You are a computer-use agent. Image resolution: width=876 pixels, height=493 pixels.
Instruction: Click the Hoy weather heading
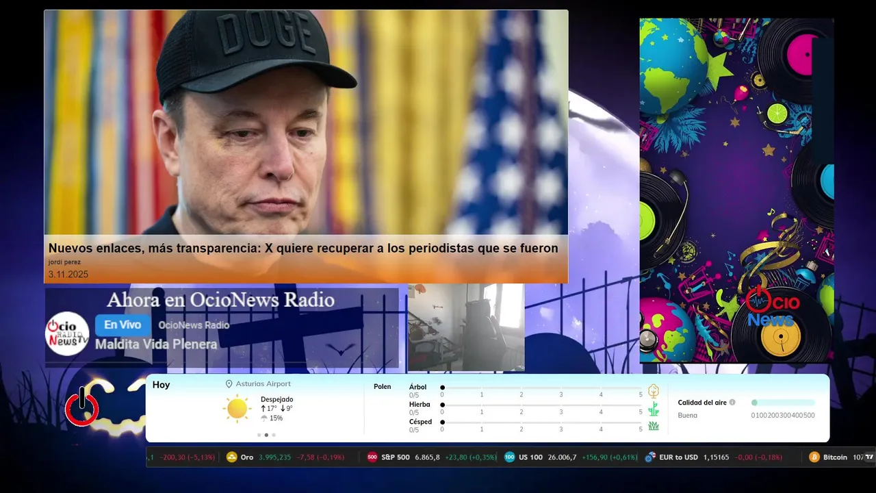[162, 385]
